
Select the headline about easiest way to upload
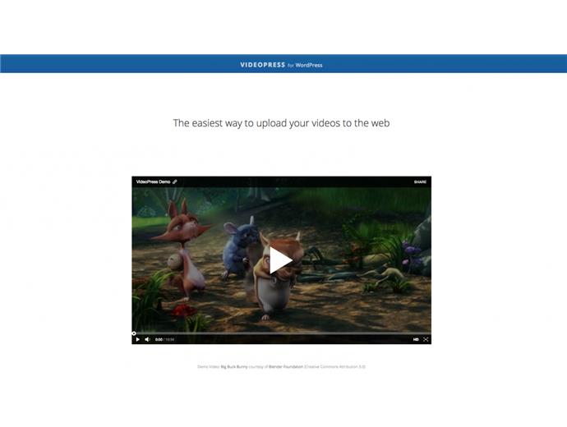tap(281, 123)
